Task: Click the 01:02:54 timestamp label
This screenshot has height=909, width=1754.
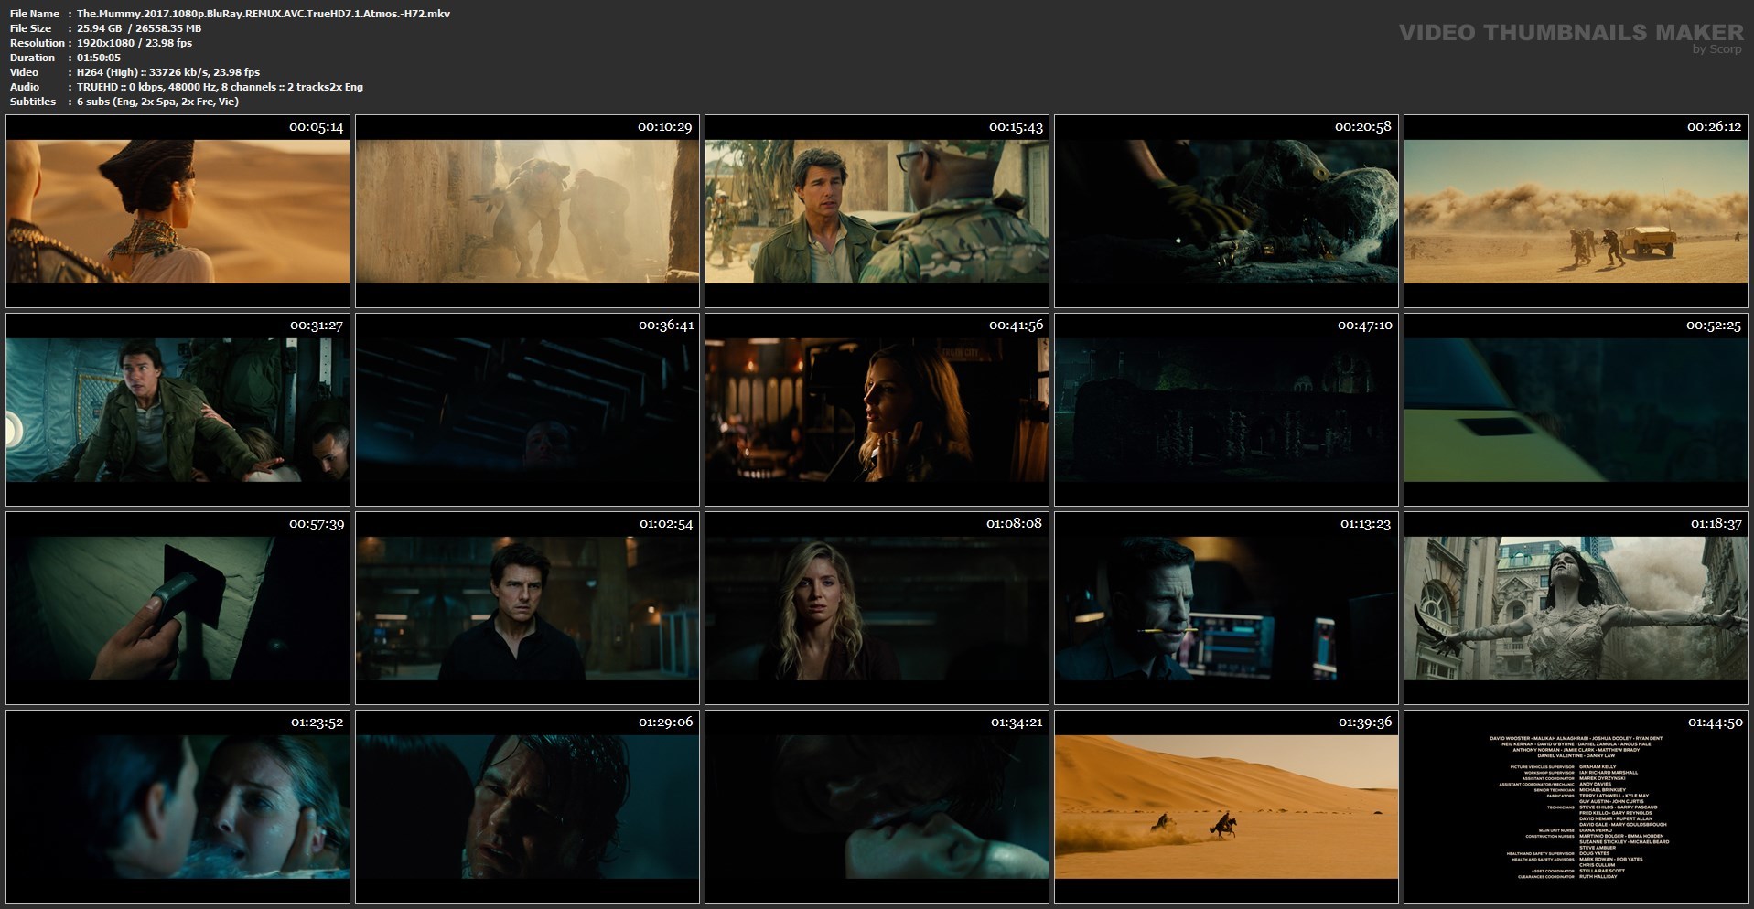Action: (666, 524)
